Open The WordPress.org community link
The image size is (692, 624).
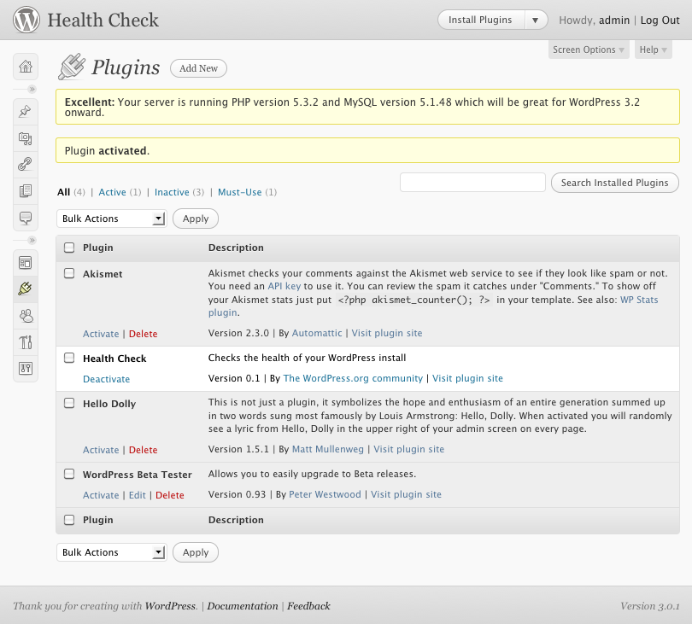click(x=353, y=378)
